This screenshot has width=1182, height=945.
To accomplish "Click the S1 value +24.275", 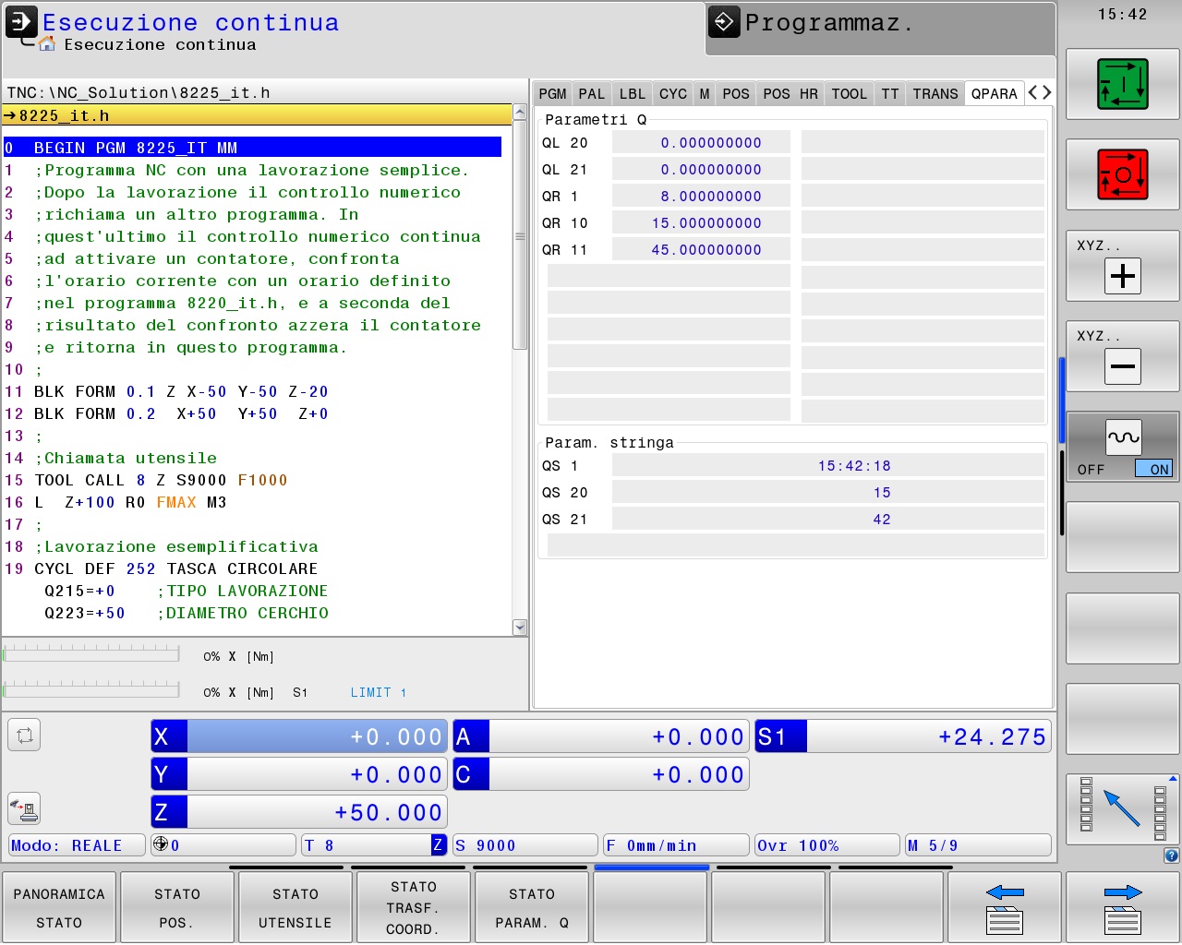I will (x=992, y=736).
